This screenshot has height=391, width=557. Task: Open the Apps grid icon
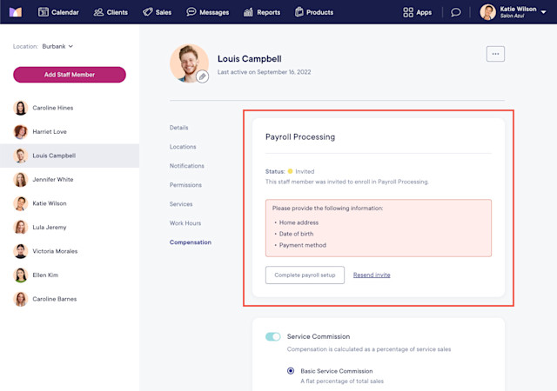(x=408, y=12)
